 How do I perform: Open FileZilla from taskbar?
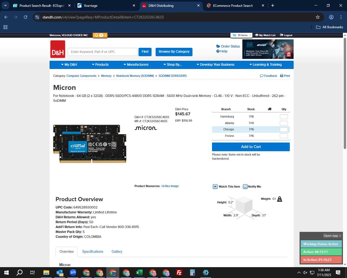[179, 273]
